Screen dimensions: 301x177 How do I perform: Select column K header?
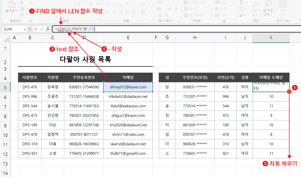pyautogui.click(x=271, y=38)
